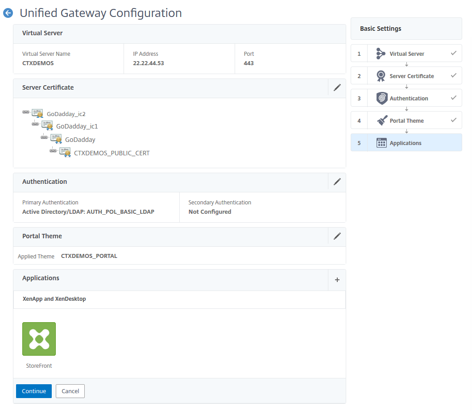The width and height of the screenshot is (472, 411).
Task: Click the back arrow beside Unified Gateway Configuration
Action: click(8, 13)
